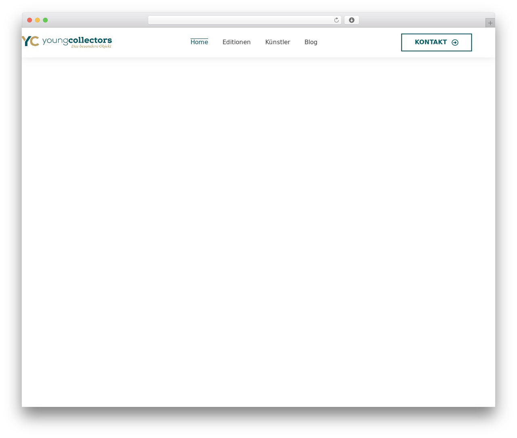Open the youngcollectors logo homepage link
The width and height of the screenshot is (517, 438).
point(67,42)
